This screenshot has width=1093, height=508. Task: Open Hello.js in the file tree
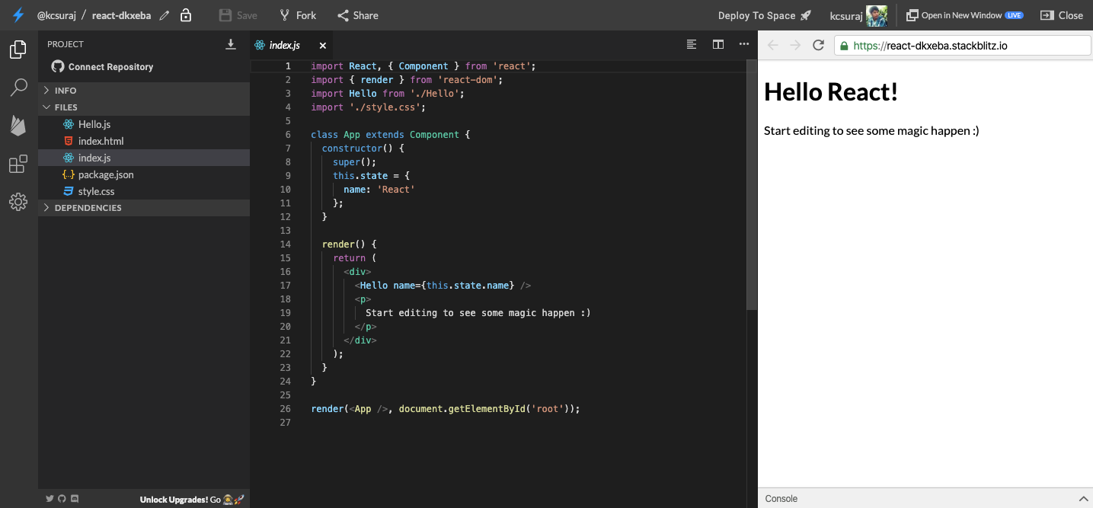pos(144,124)
